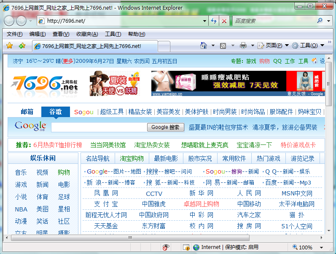The image size is (336, 254).
Task: Click the Add to Favorites icon
Action: coord(22,45)
